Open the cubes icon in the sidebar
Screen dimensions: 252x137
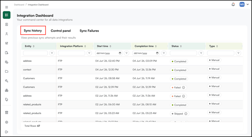pyautogui.click(x=7, y=90)
